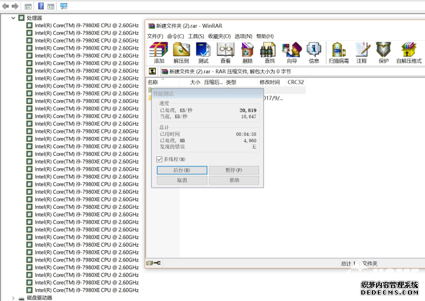The height and width of the screenshot is (301, 425).
Task: Toggle the multithreading (多线程) checkbox
Action: coord(159,159)
